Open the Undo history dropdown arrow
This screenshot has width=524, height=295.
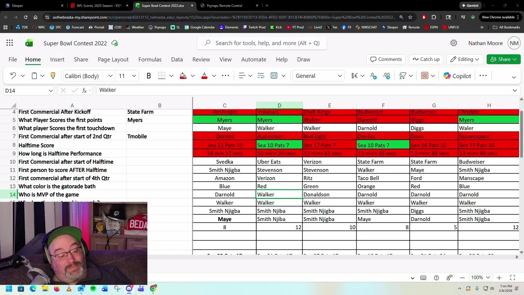pos(23,76)
